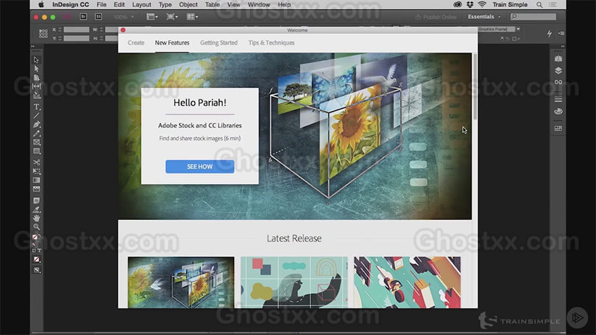This screenshot has width=596, height=335.
Task: Select the Zoom tool
Action: [x=37, y=227]
